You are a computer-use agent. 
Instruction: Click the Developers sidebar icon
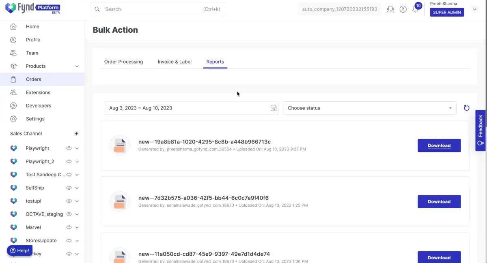click(x=13, y=106)
